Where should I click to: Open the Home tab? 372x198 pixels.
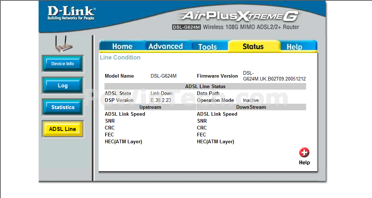point(122,46)
